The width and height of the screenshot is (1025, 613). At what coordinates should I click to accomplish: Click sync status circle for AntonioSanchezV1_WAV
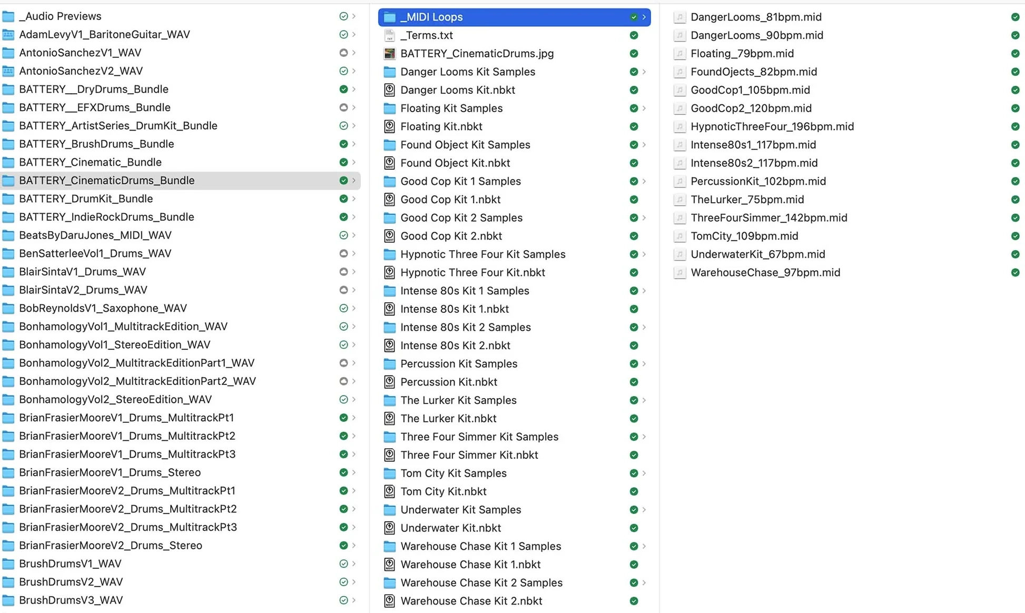[x=343, y=53]
